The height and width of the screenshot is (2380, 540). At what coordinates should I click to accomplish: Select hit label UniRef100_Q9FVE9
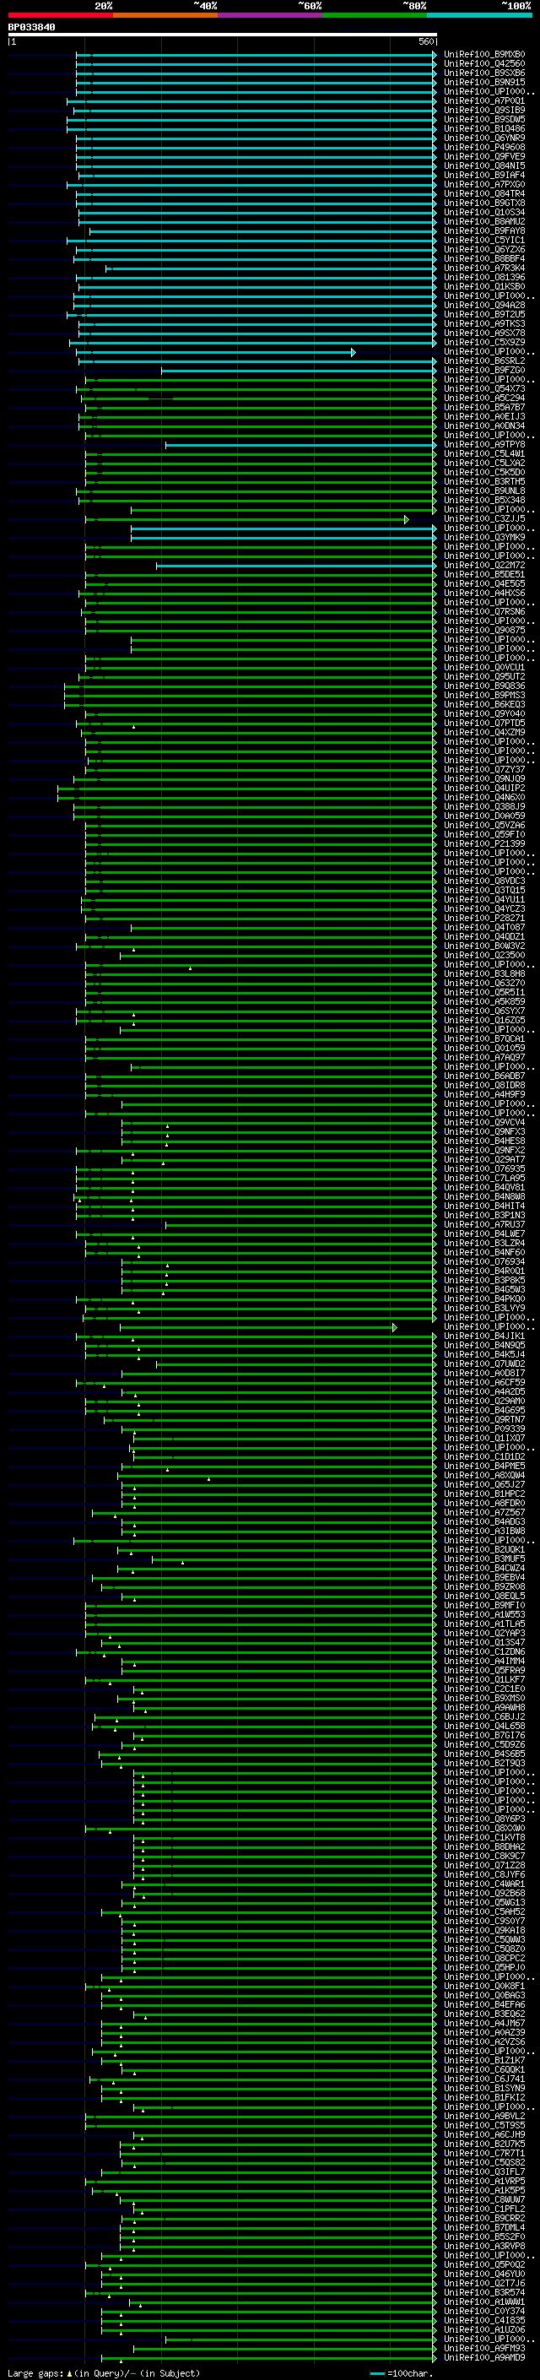tap(484, 156)
